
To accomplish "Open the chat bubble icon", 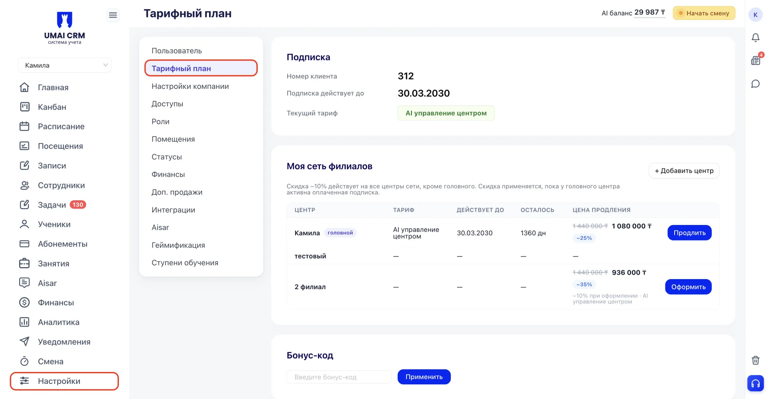I will click(x=755, y=84).
